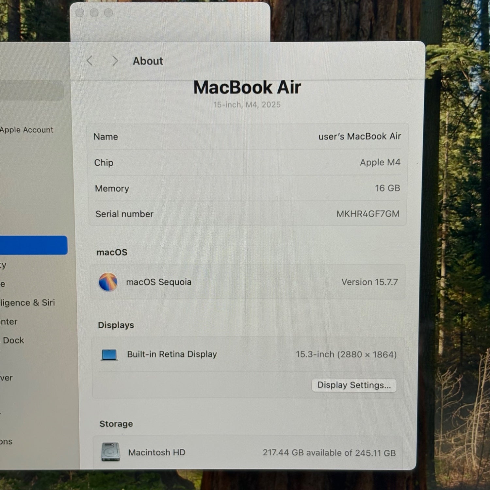Click the "Macintosh HD" label
This screenshot has height=490, width=490.
tap(157, 452)
